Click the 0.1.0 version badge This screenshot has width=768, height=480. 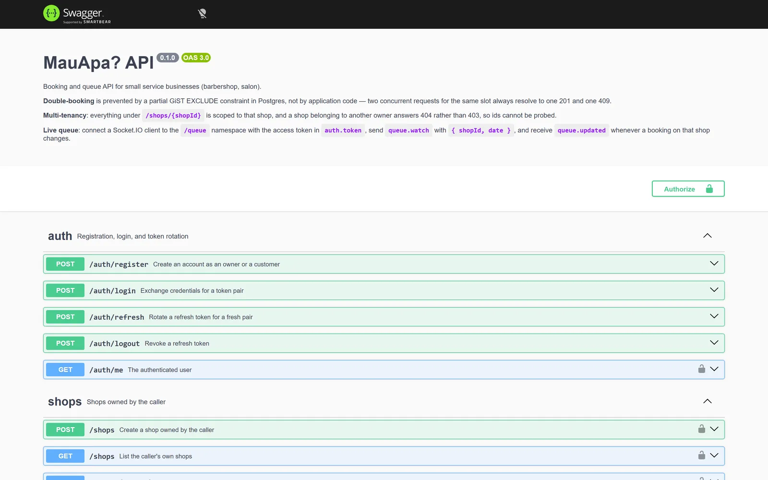pos(168,58)
